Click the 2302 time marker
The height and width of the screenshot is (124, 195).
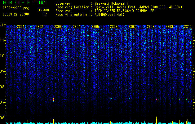39,27
